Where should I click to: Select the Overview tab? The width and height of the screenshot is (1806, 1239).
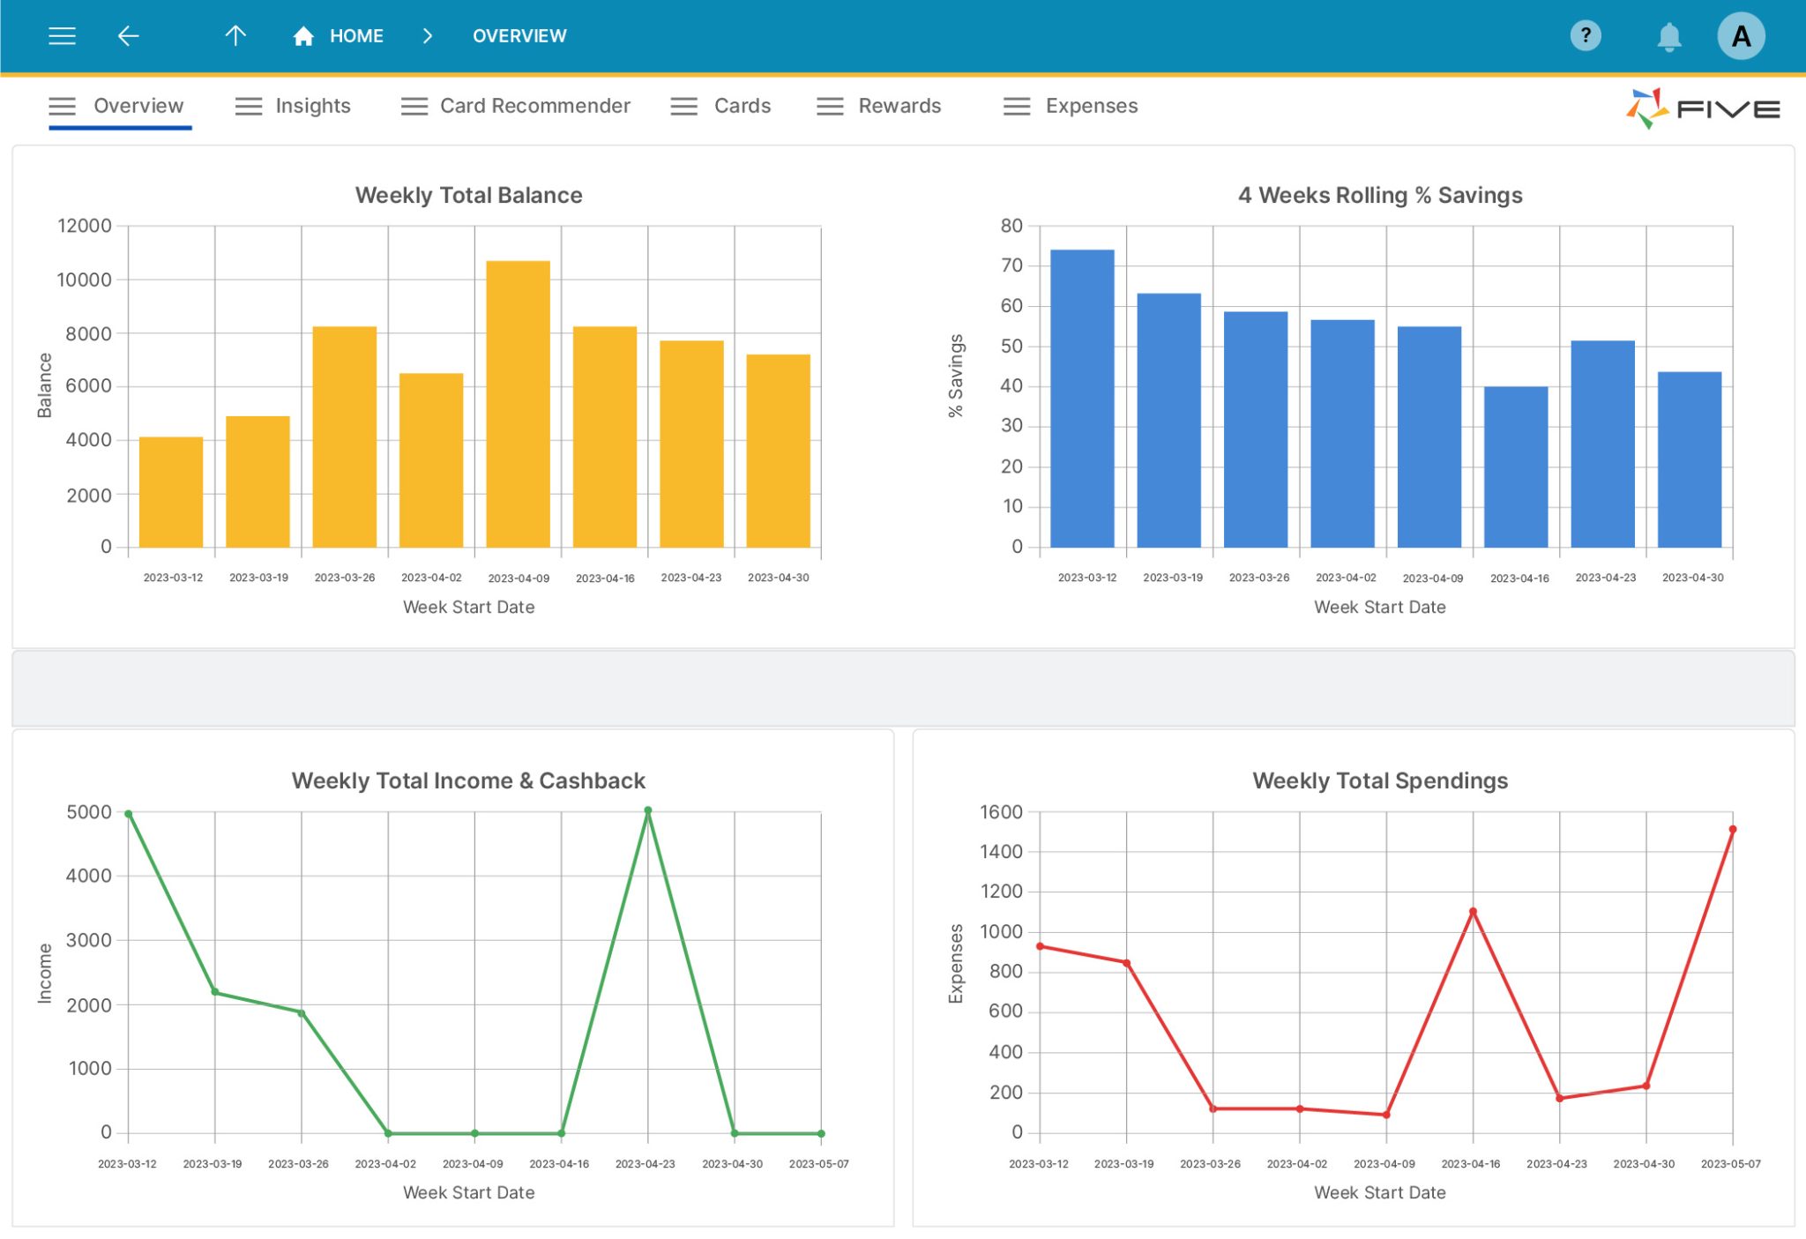pos(137,106)
